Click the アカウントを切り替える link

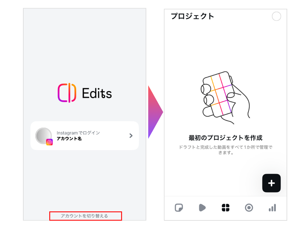pos(84,216)
